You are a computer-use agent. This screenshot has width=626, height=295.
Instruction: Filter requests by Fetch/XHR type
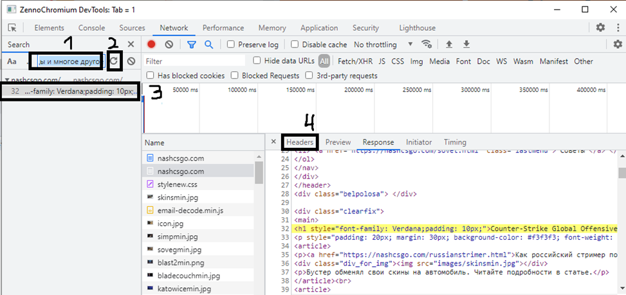(x=355, y=62)
